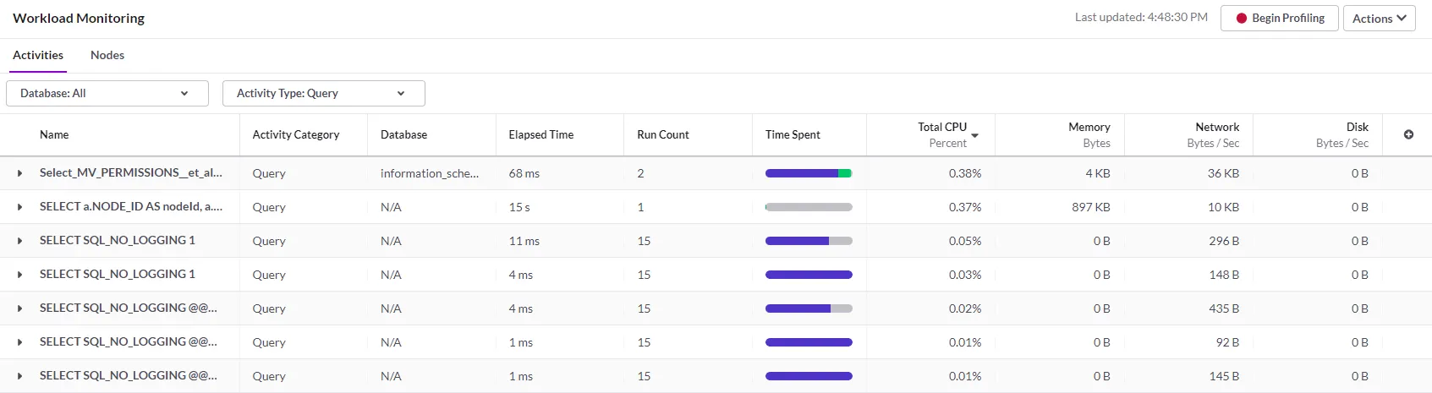Select the Activities tab
This screenshot has height=393, width=1432.
(x=38, y=55)
